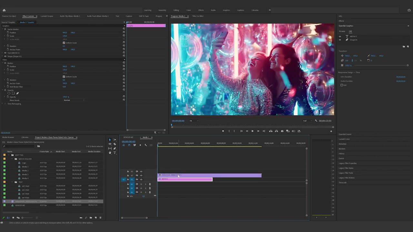The width and height of the screenshot is (413, 232).
Task: Select the Type tool
Action: coord(115,153)
